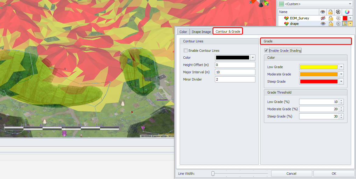Uncheck Enable Grade Shading
356x179 pixels.
pos(266,51)
